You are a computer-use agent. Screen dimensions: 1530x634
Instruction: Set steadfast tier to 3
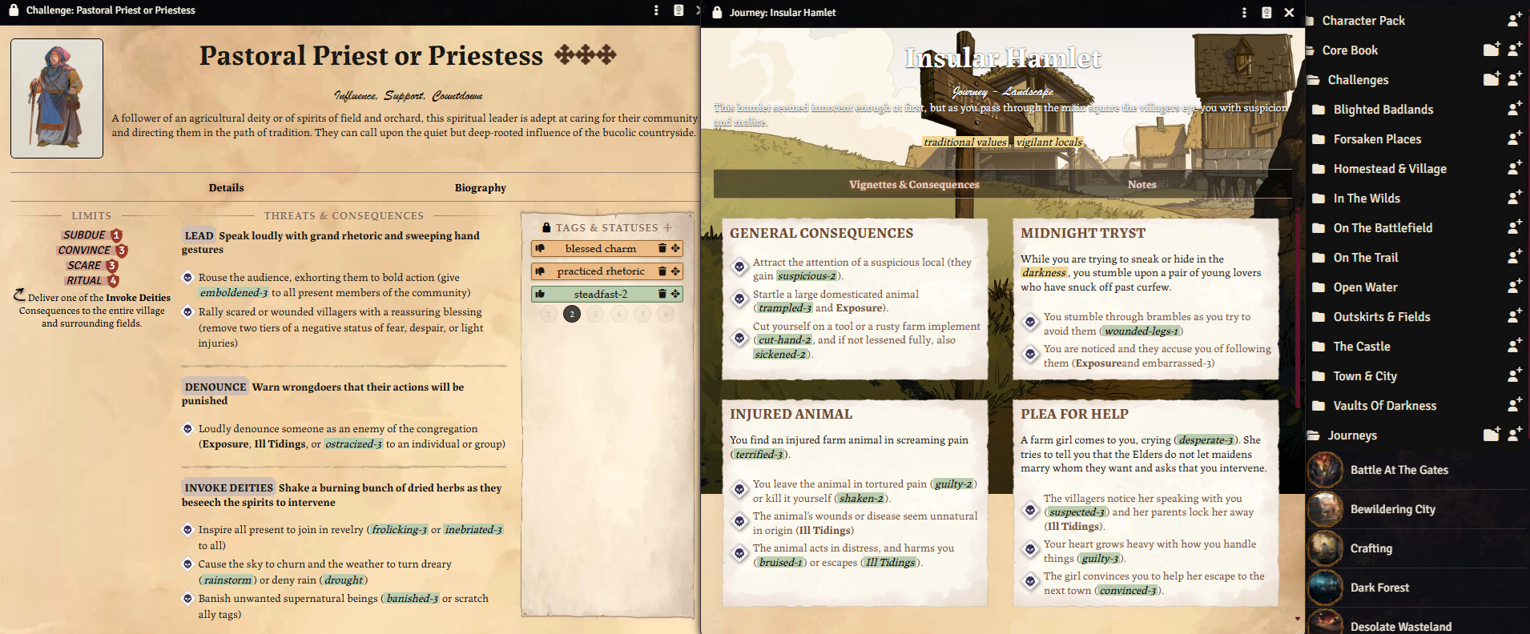(595, 314)
